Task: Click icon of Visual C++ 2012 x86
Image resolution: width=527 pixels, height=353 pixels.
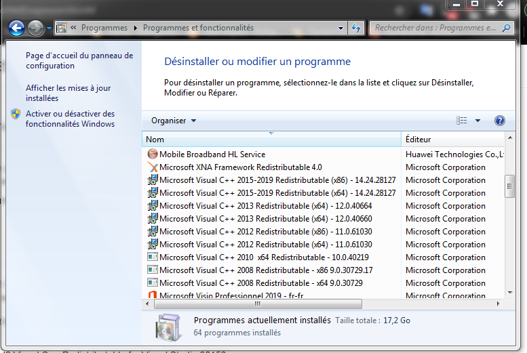Action: tap(153, 231)
